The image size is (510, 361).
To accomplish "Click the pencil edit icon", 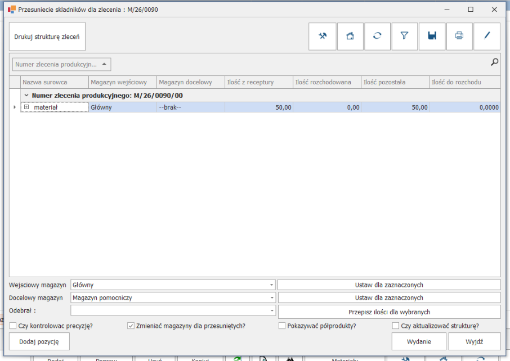I will [x=487, y=36].
